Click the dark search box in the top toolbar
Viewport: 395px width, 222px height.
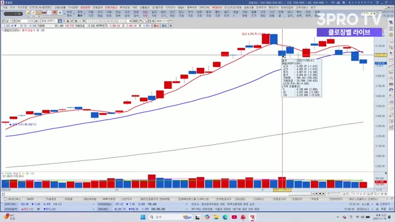coord(13,14)
